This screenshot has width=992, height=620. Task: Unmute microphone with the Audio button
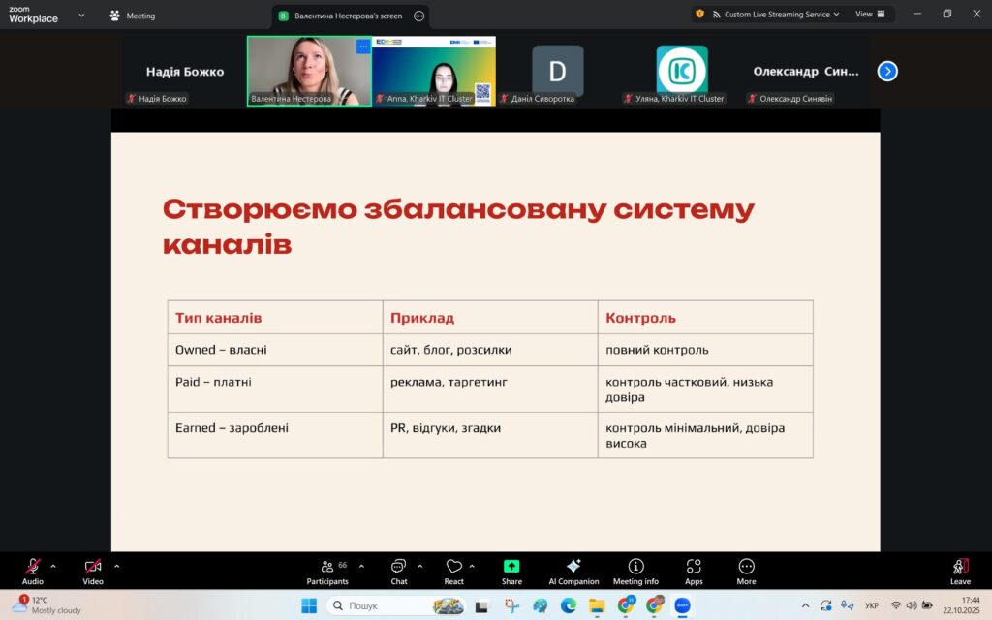(33, 567)
